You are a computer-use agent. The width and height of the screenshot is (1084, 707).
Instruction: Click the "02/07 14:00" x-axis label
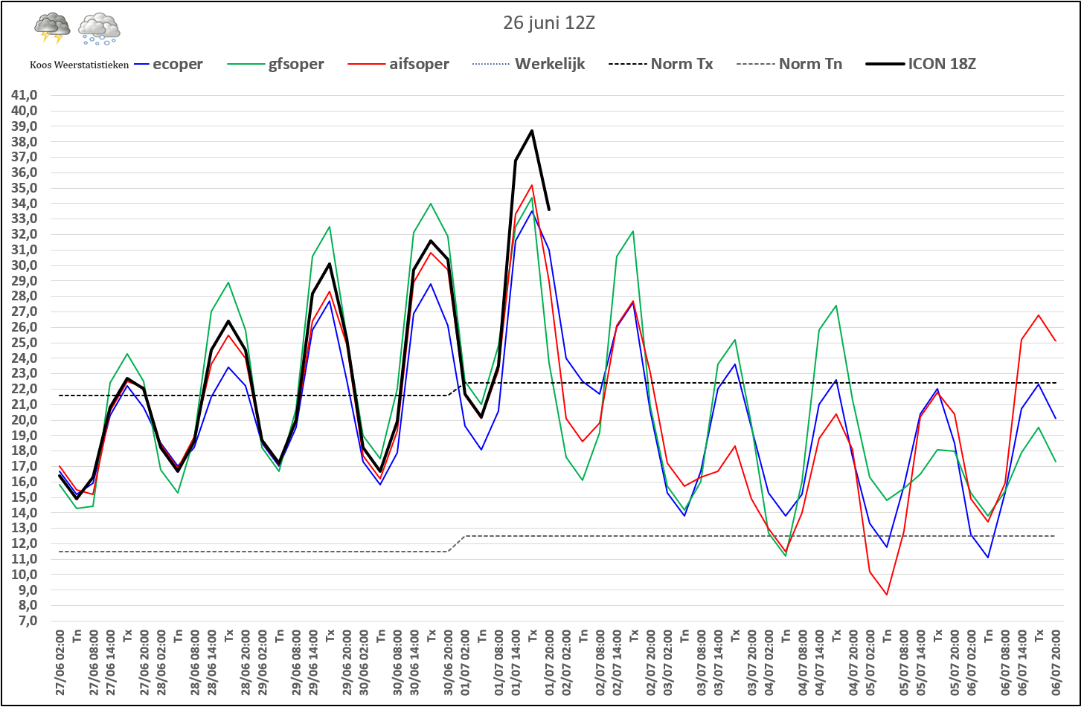point(617,663)
